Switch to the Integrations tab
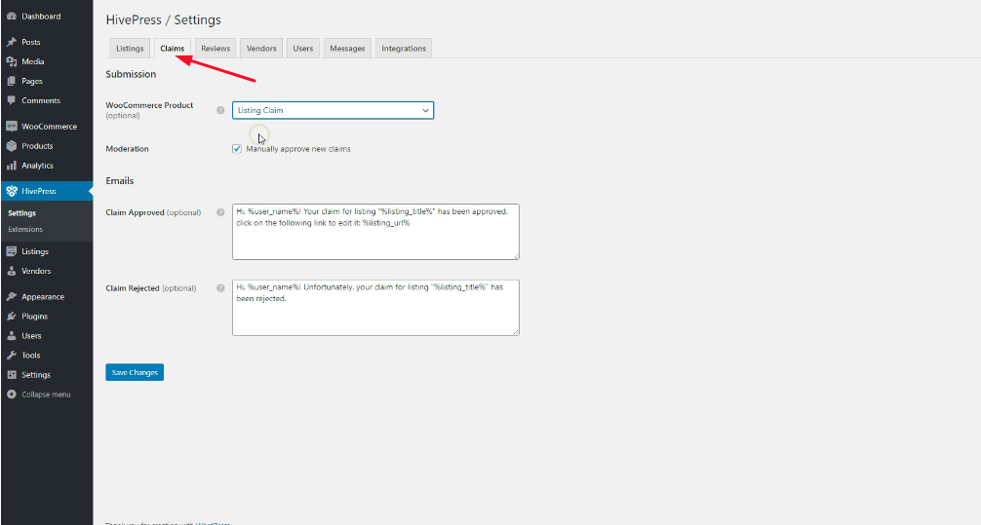The width and height of the screenshot is (981, 525). coord(404,48)
